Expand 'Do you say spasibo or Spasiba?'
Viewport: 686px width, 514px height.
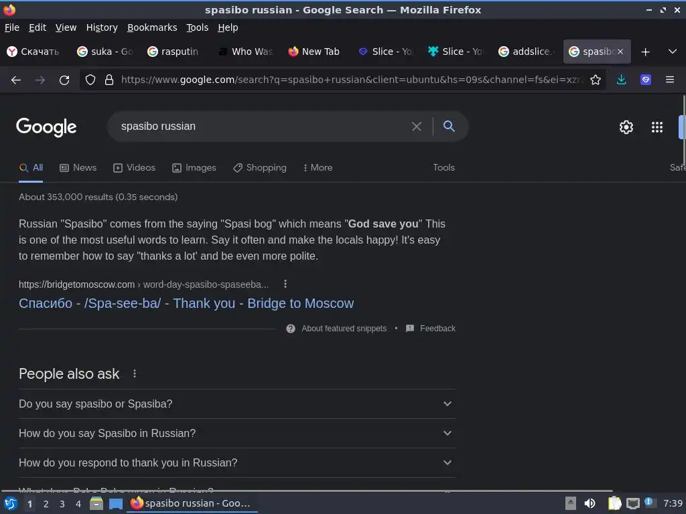tap(237, 404)
